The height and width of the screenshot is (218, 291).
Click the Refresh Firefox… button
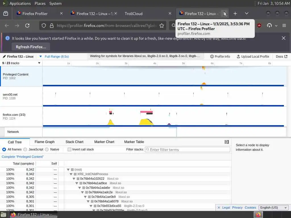31,47
